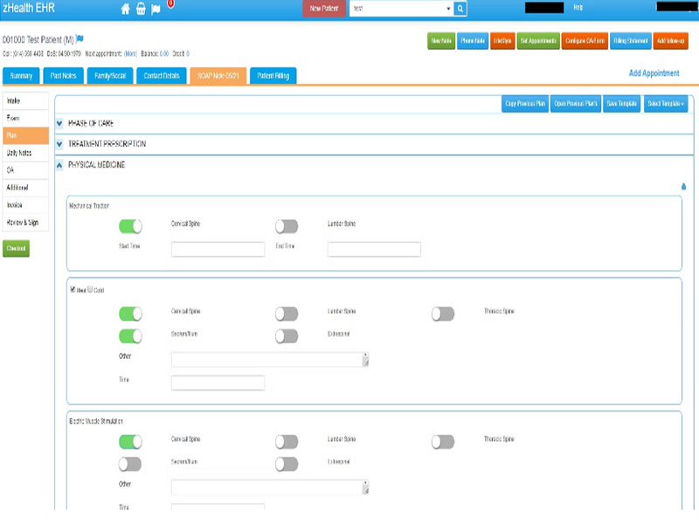Click the Copy Previous Plan button
This screenshot has height=524, width=699.
(525, 104)
